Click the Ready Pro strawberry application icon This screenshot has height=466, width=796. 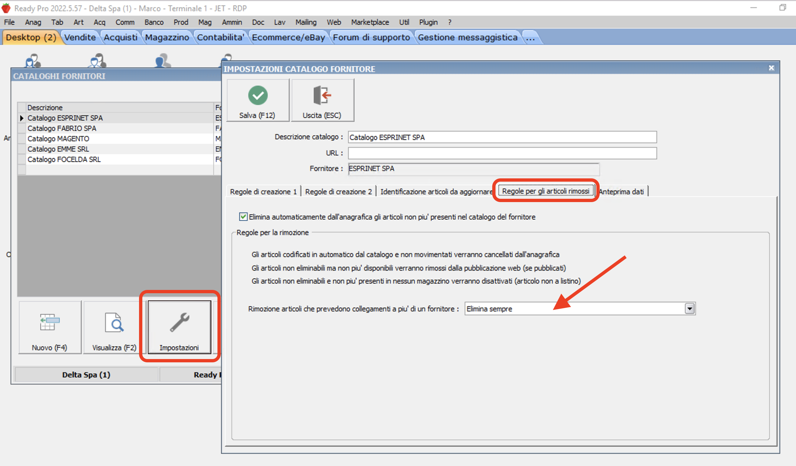click(x=6, y=8)
